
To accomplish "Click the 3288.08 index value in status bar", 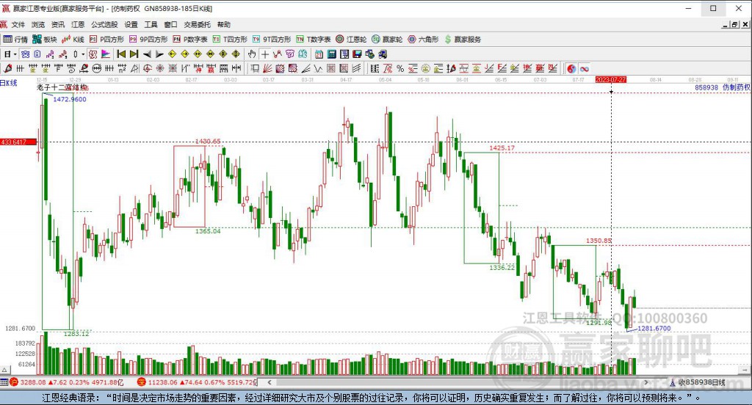I will (x=33, y=382).
